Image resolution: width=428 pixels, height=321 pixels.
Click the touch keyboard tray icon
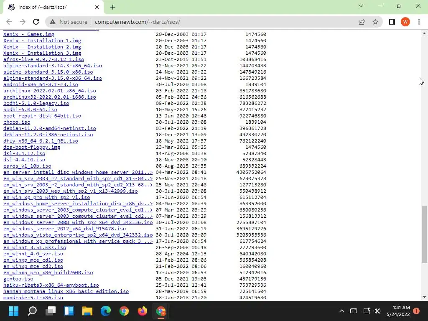[x=354, y=311]
